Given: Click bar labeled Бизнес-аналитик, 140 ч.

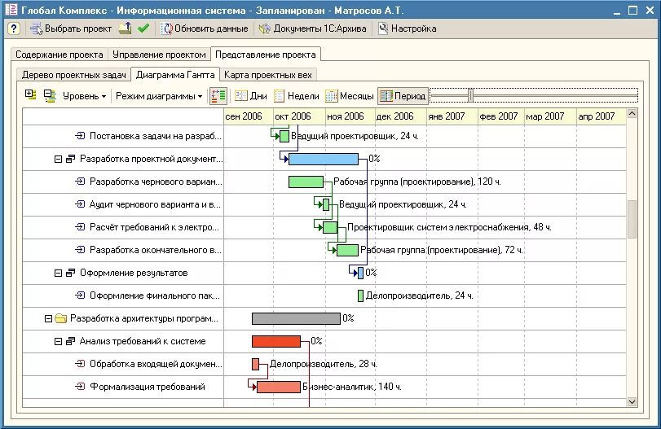Looking at the screenshot, I should pos(279,387).
